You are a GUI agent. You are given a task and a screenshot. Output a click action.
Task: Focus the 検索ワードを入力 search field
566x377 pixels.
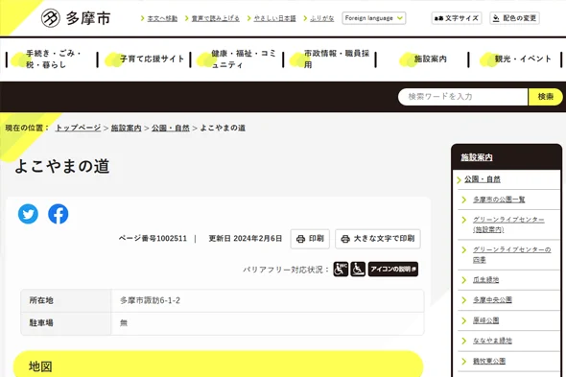click(463, 97)
